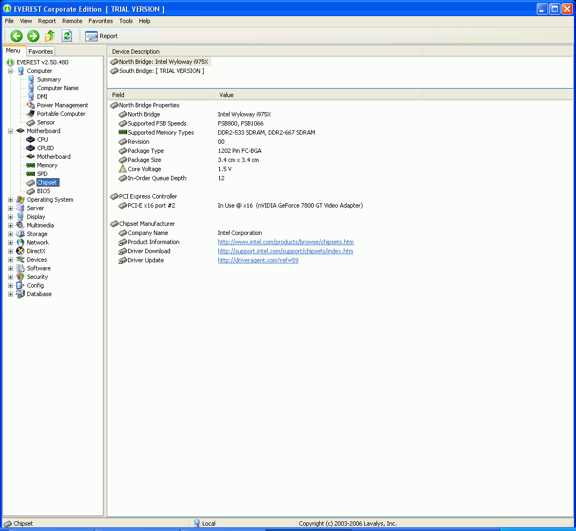Viewport: 576px width, 531px height.
Task: Click the Field column header
Action: pos(161,95)
